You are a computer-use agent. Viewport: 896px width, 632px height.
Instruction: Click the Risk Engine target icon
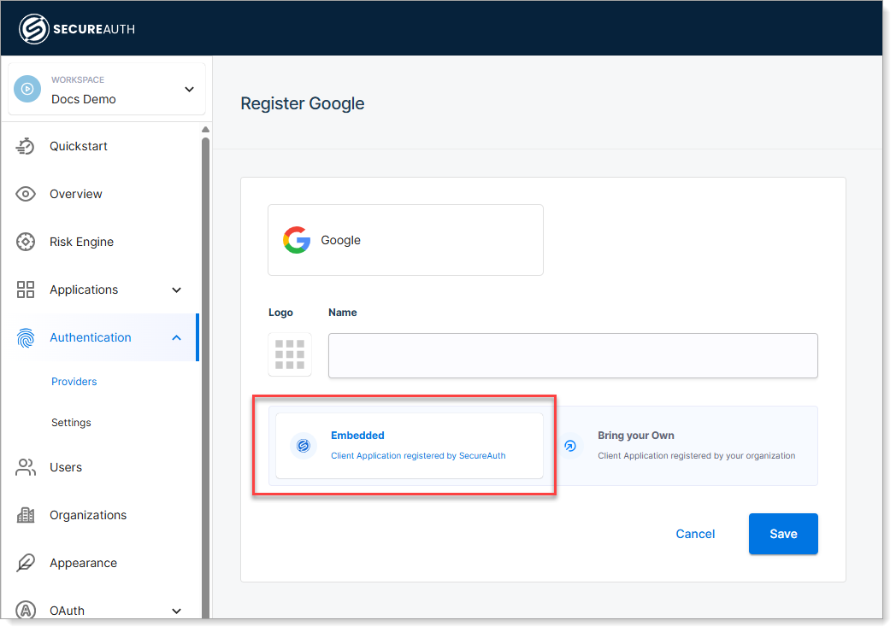[25, 242]
